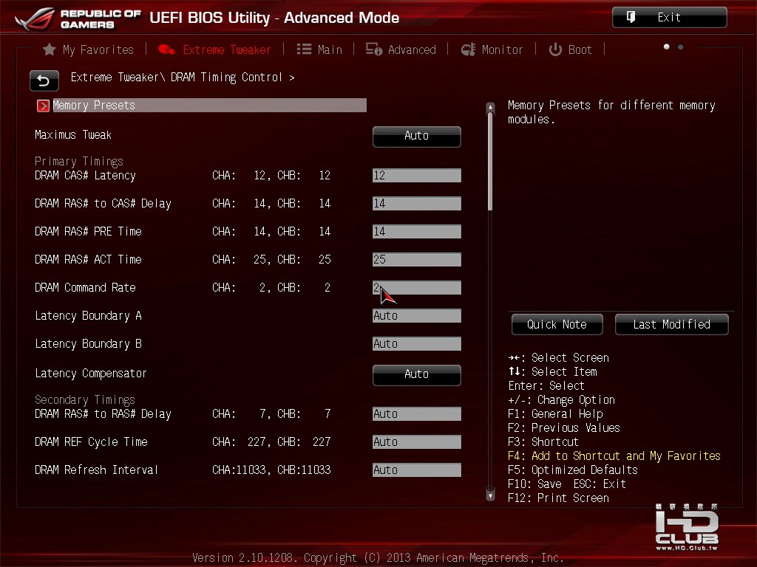Click 'F3: Shortcut' hint text
This screenshot has width=757, height=567.
[543, 442]
